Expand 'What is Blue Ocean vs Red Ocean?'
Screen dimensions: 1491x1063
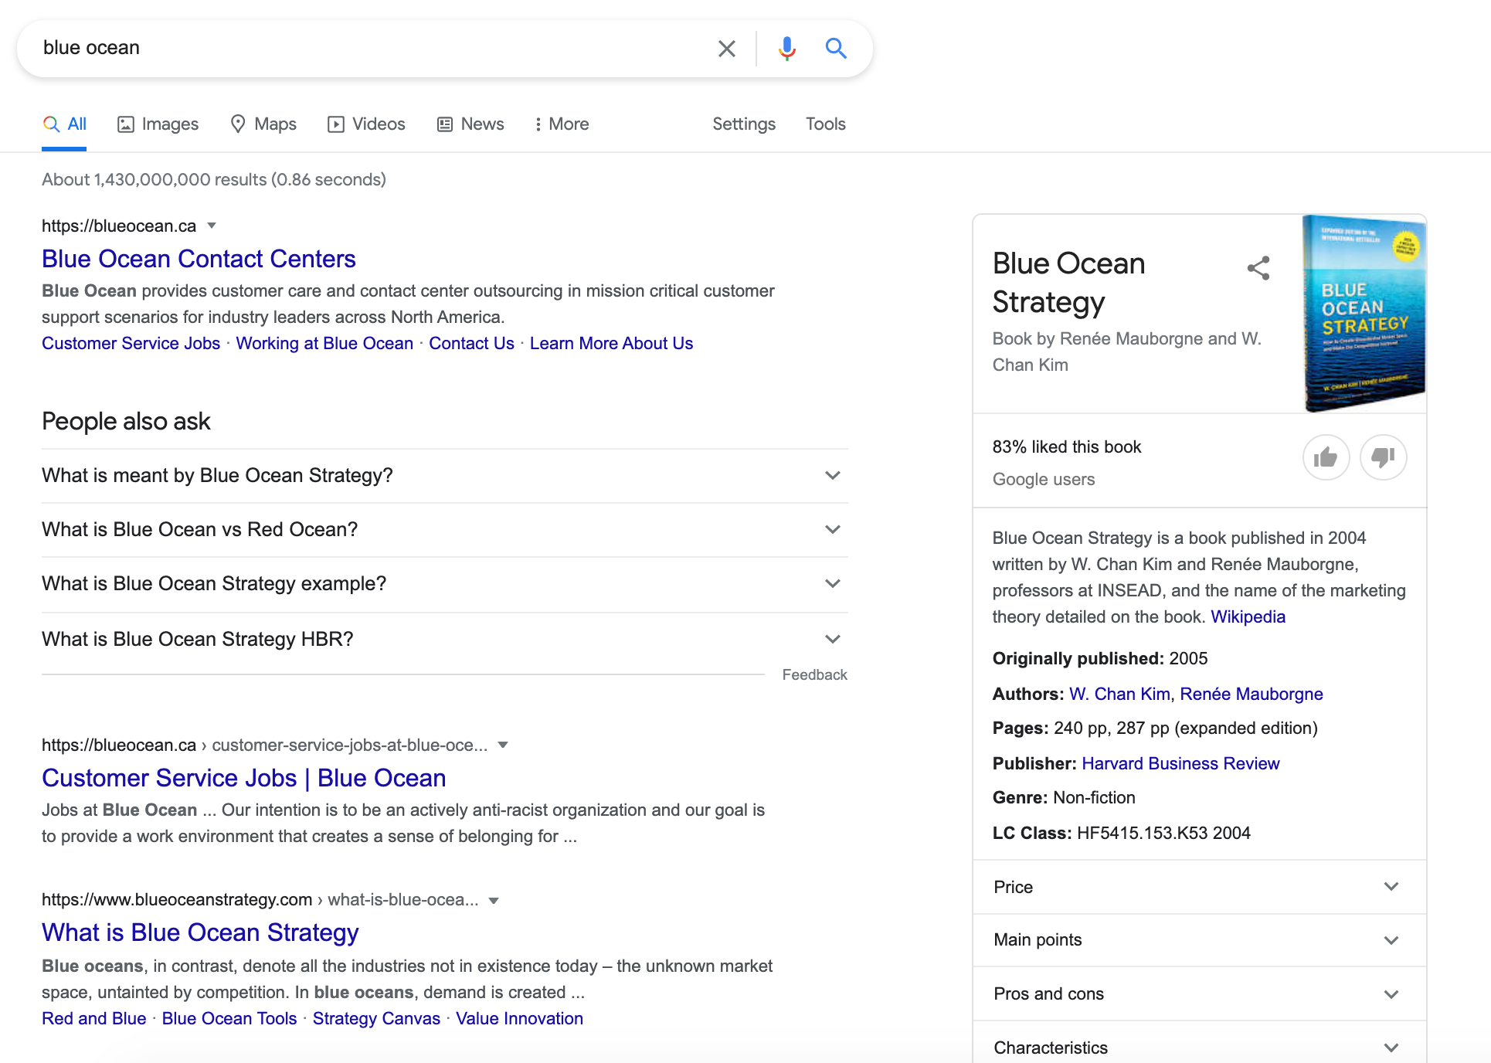coord(832,530)
